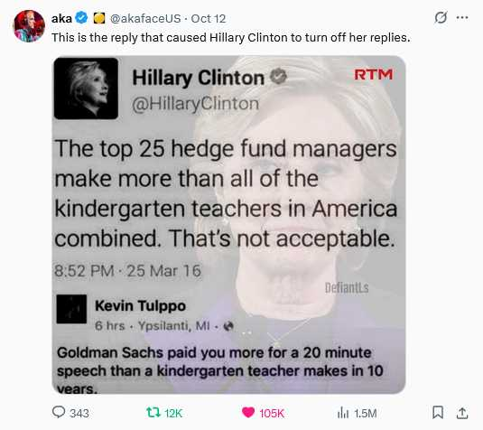Viewport: 483px width, 430px height.
Task: Share the post via upload arrow icon
Action: click(461, 413)
